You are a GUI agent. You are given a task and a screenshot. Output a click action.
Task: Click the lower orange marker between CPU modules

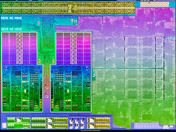pyautogui.click(x=46, y=95)
